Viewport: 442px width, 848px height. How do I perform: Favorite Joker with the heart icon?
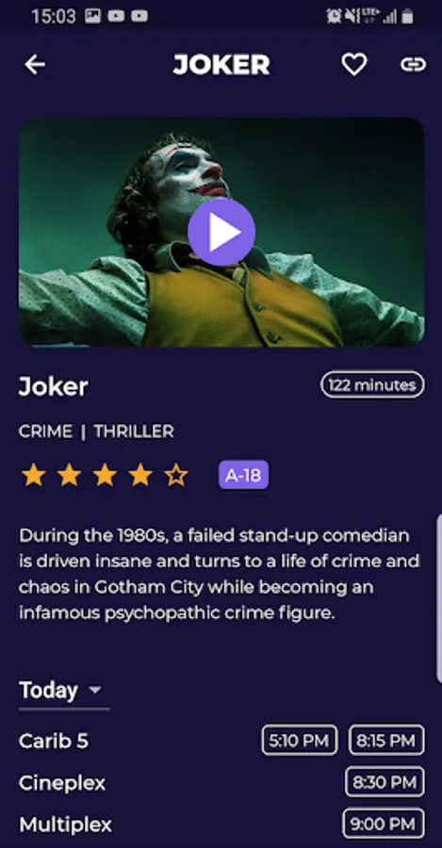tap(353, 65)
